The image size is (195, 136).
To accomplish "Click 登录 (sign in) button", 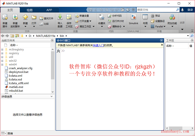I will [x=190, y=10].
